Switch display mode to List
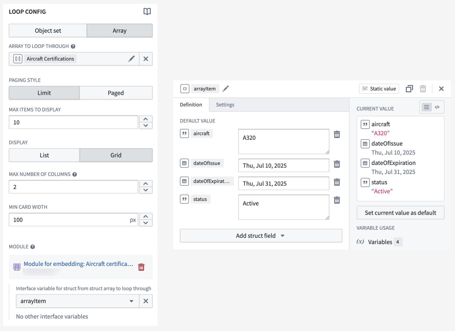 44,155
